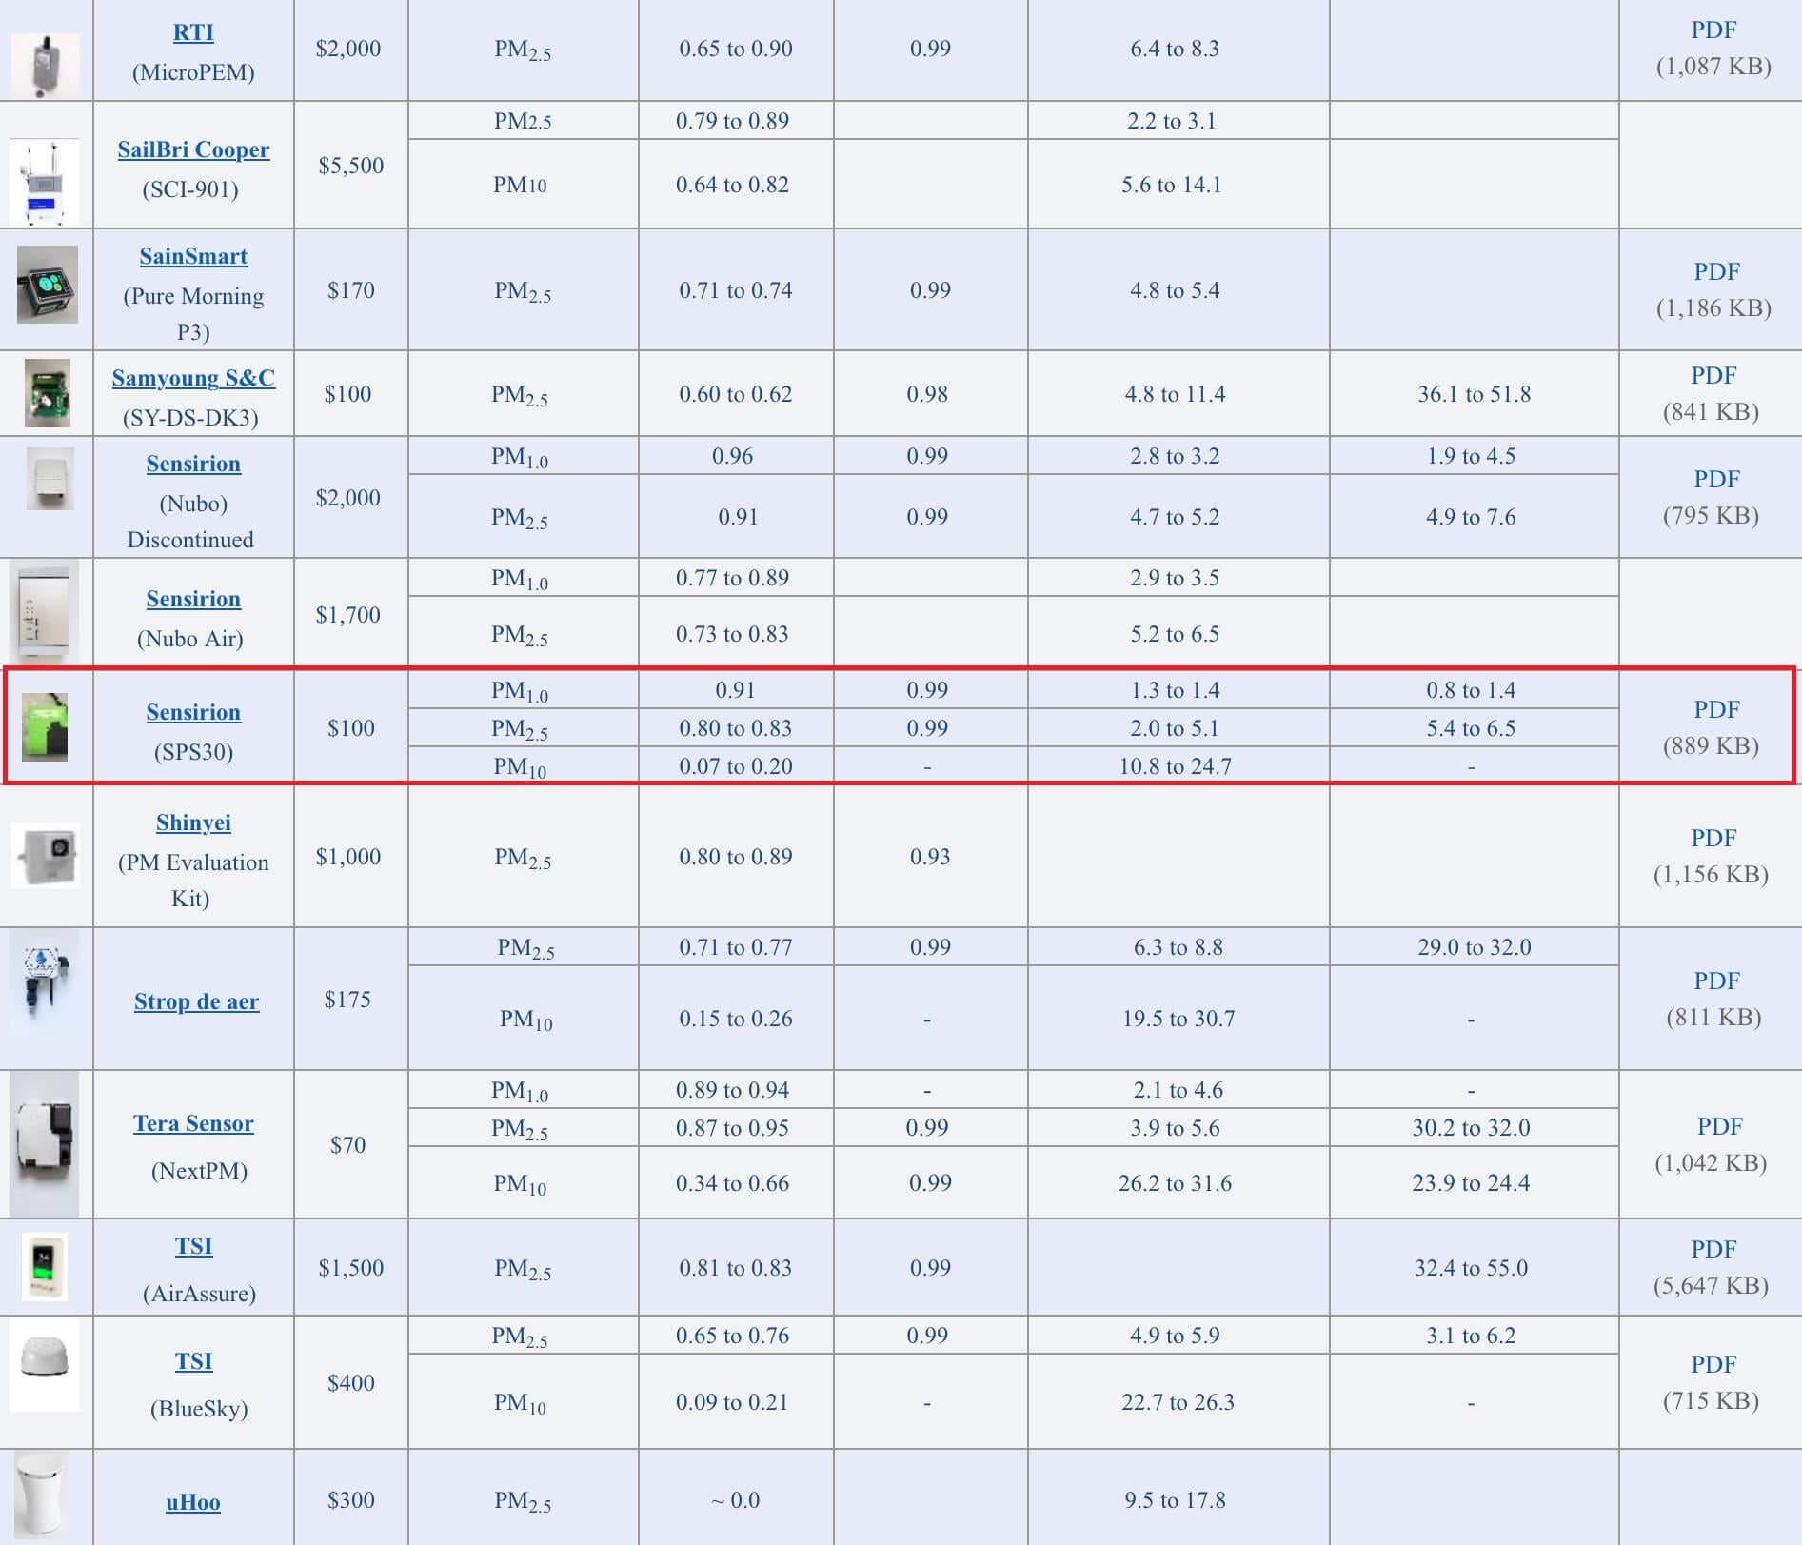Click the ~ 0.0 value in uHoo row
This screenshot has height=1545, width=1802.
pyautogui.click(x=736, y=1500)
